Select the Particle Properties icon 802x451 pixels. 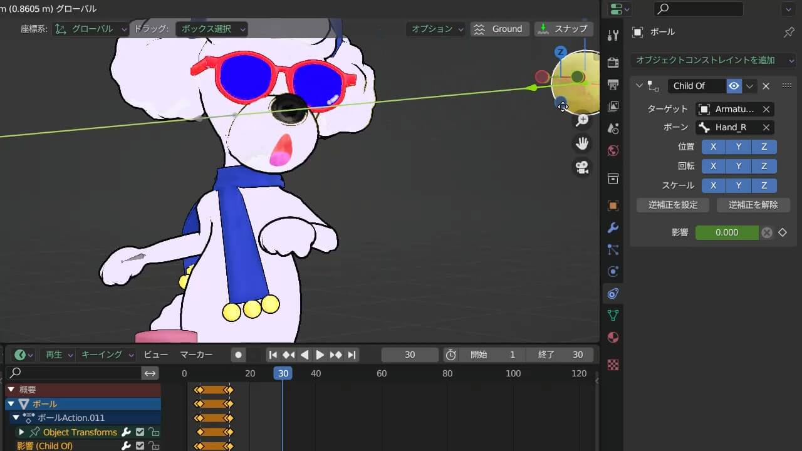[613, 249]
